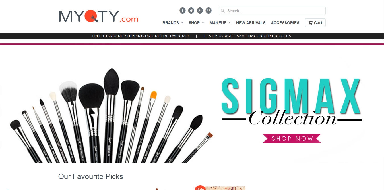
Task: Focus the Search input field
Action: click(272, 11)
